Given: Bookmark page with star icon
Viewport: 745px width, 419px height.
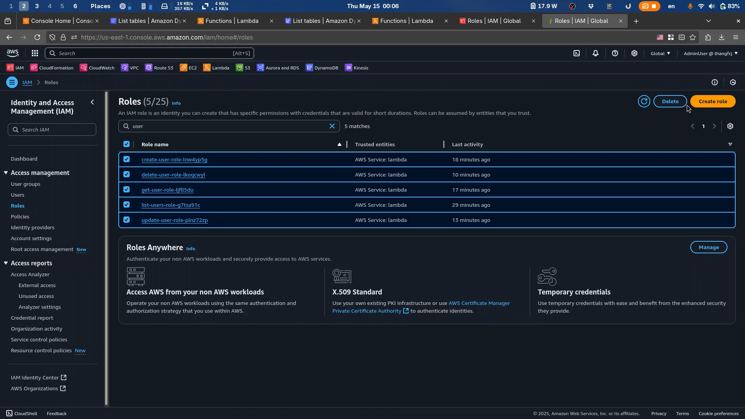Looking at the screenshot, I should (693, 37).
